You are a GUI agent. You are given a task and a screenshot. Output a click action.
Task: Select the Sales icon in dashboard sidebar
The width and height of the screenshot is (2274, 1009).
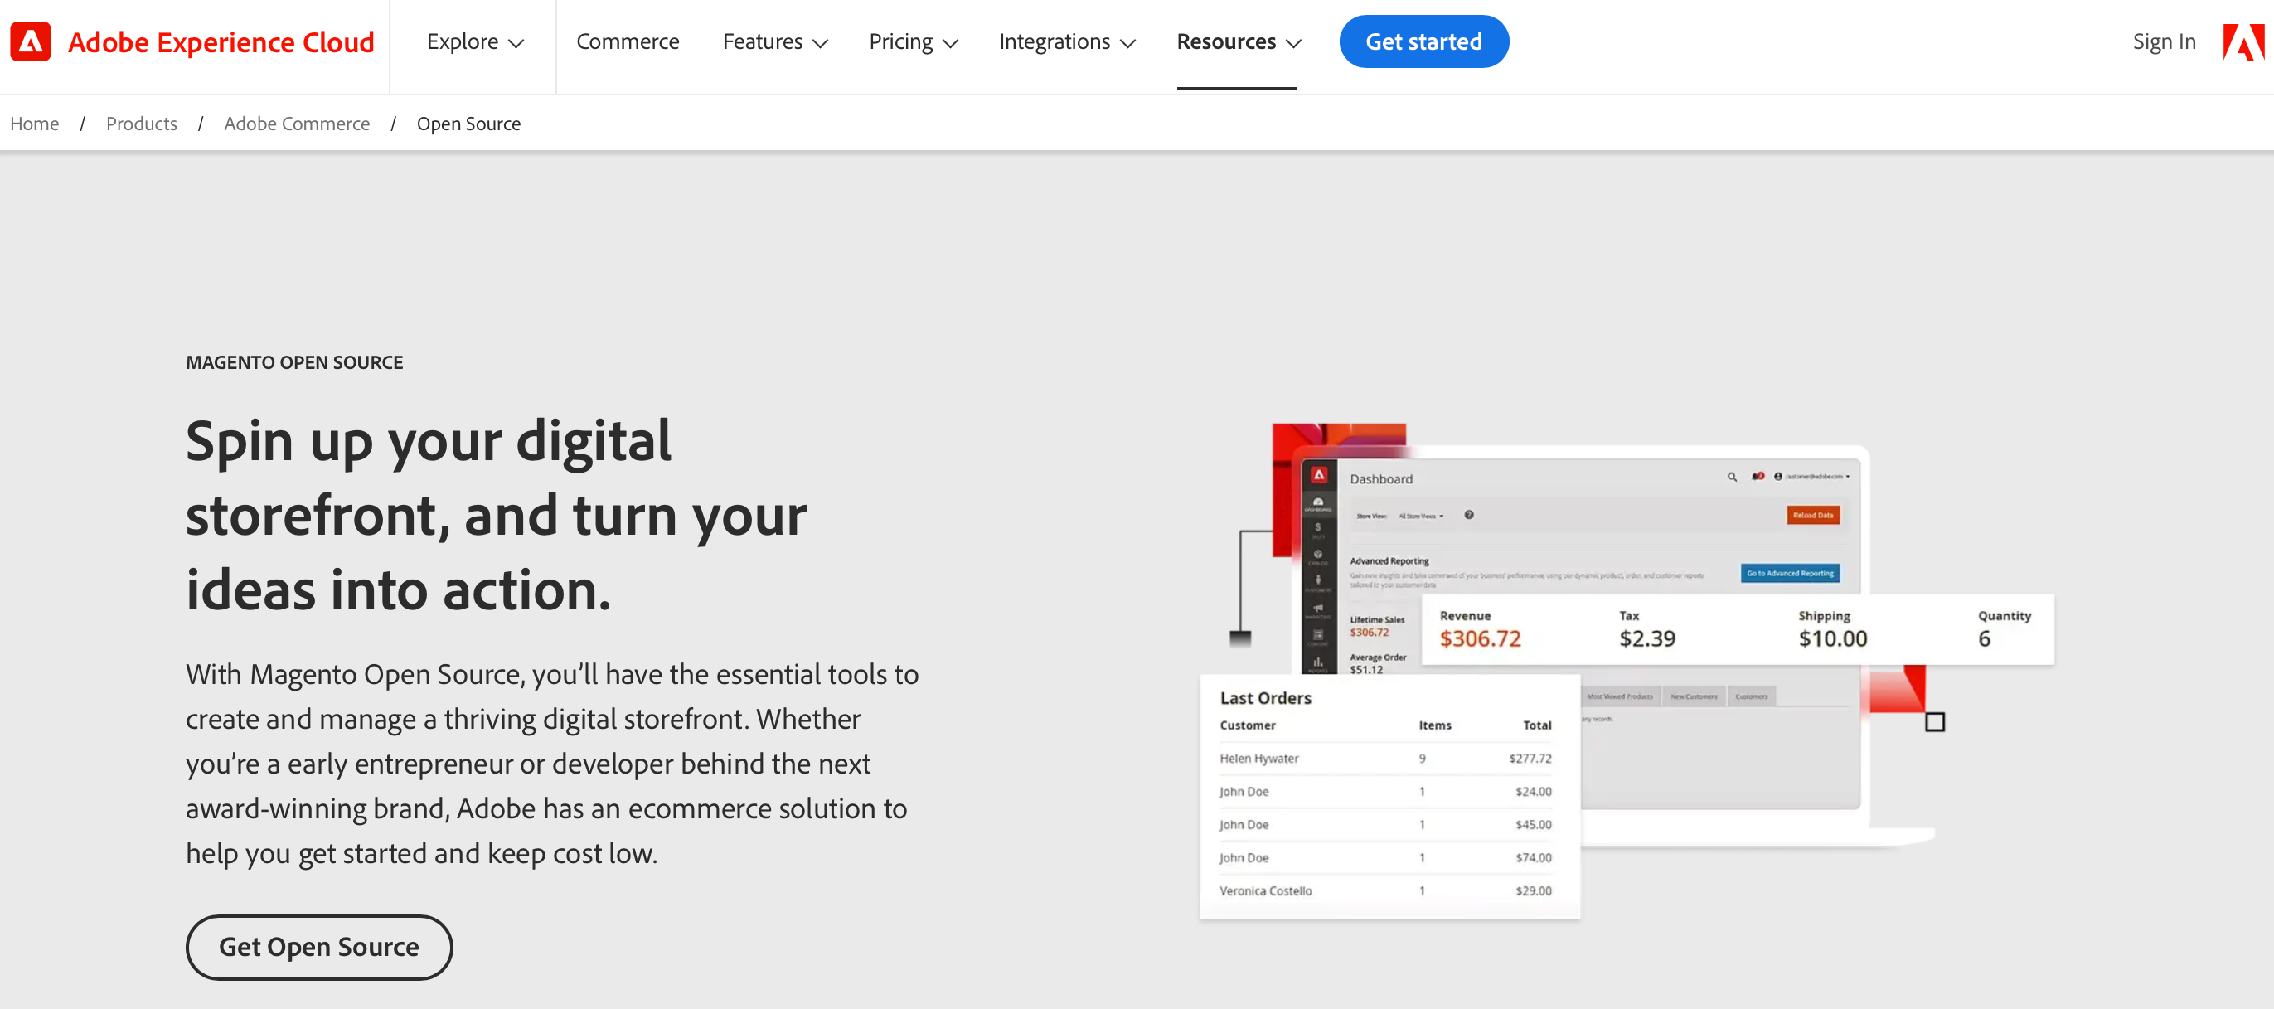1319,527
